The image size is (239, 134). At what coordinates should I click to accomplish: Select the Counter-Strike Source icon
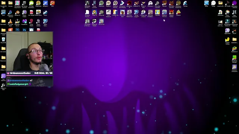[x=143, y=12]
